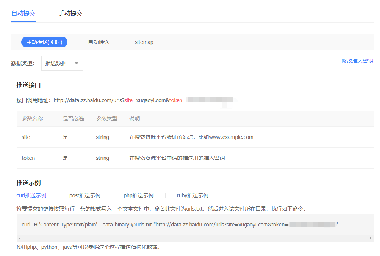
Task: Click the dropdown arrow beside 推送数据
Action: (x=77, y=63)
